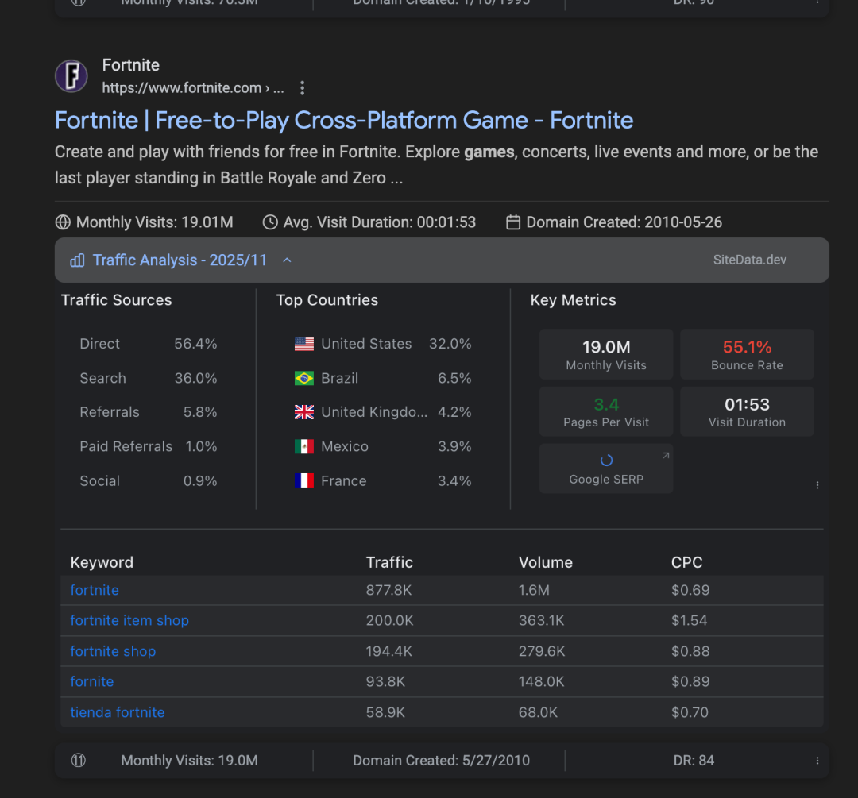Click the external arrow icon on Google SERP card

(x=666, y=455)
